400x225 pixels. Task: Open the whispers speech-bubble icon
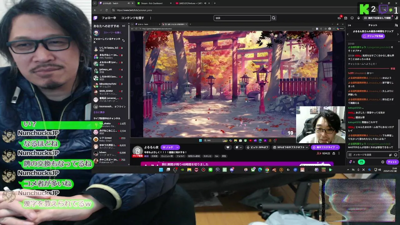click(352, 18)
